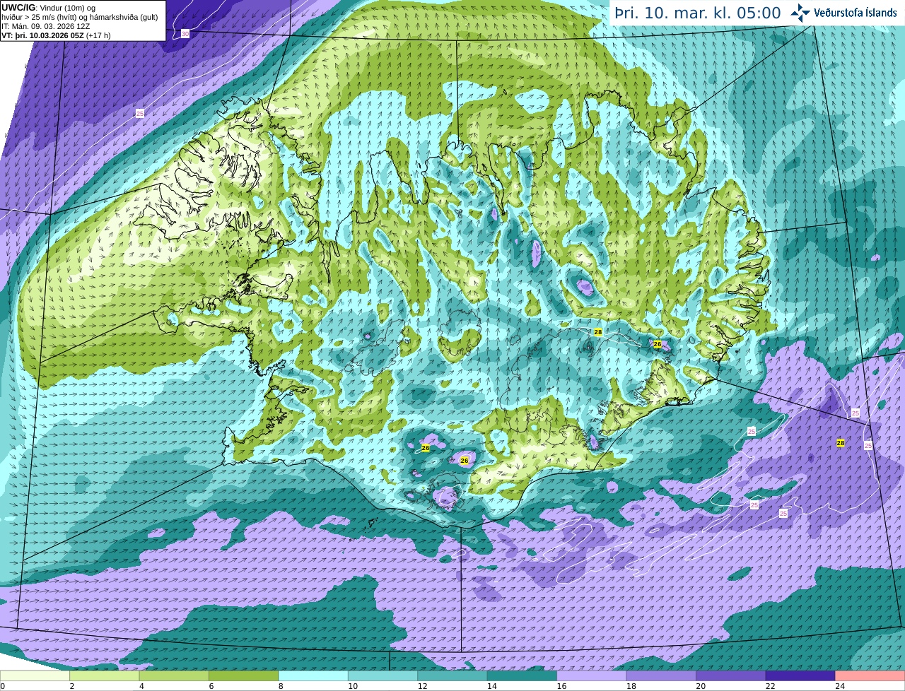
Task: Pick the 6–8 m/s olive green legend swatch
Action: (x=243, y=675)
